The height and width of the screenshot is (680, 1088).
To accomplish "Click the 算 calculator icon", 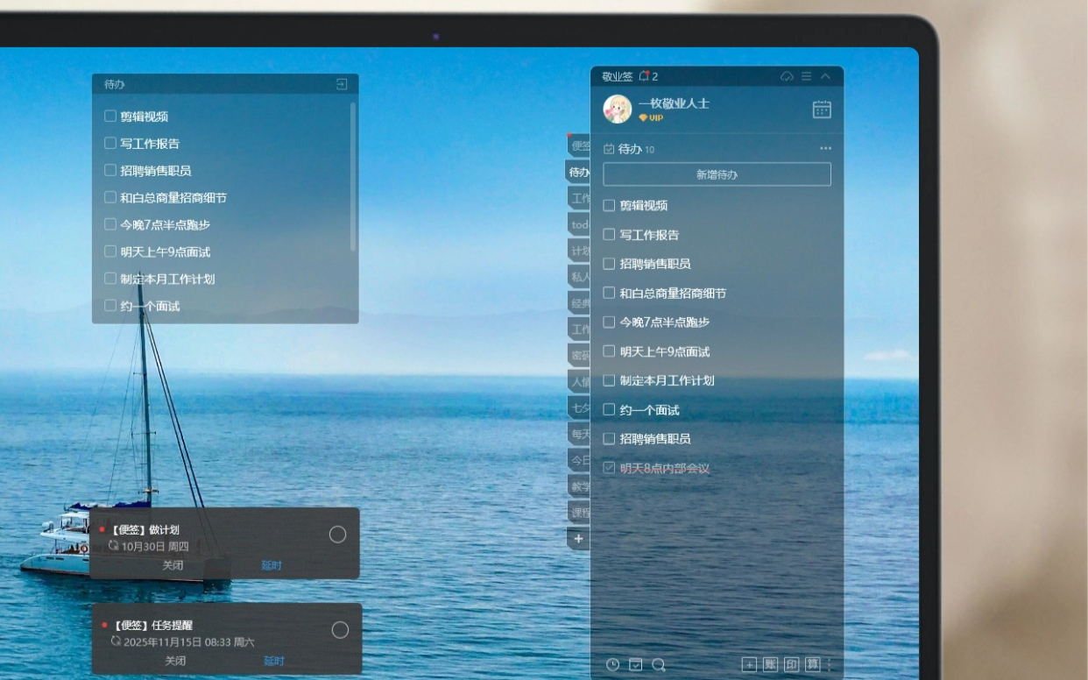I will tap(812, 664).
